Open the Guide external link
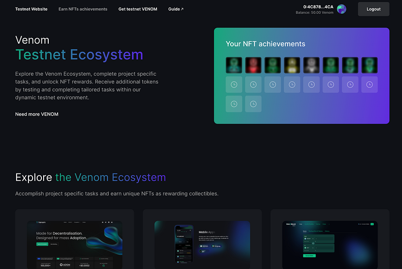 click(x=176, y=9)
